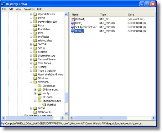This screenshot has width=163, height=133.
Task: Click the values pane horizontal scrollbar thumb
Action: coord(101,118)
